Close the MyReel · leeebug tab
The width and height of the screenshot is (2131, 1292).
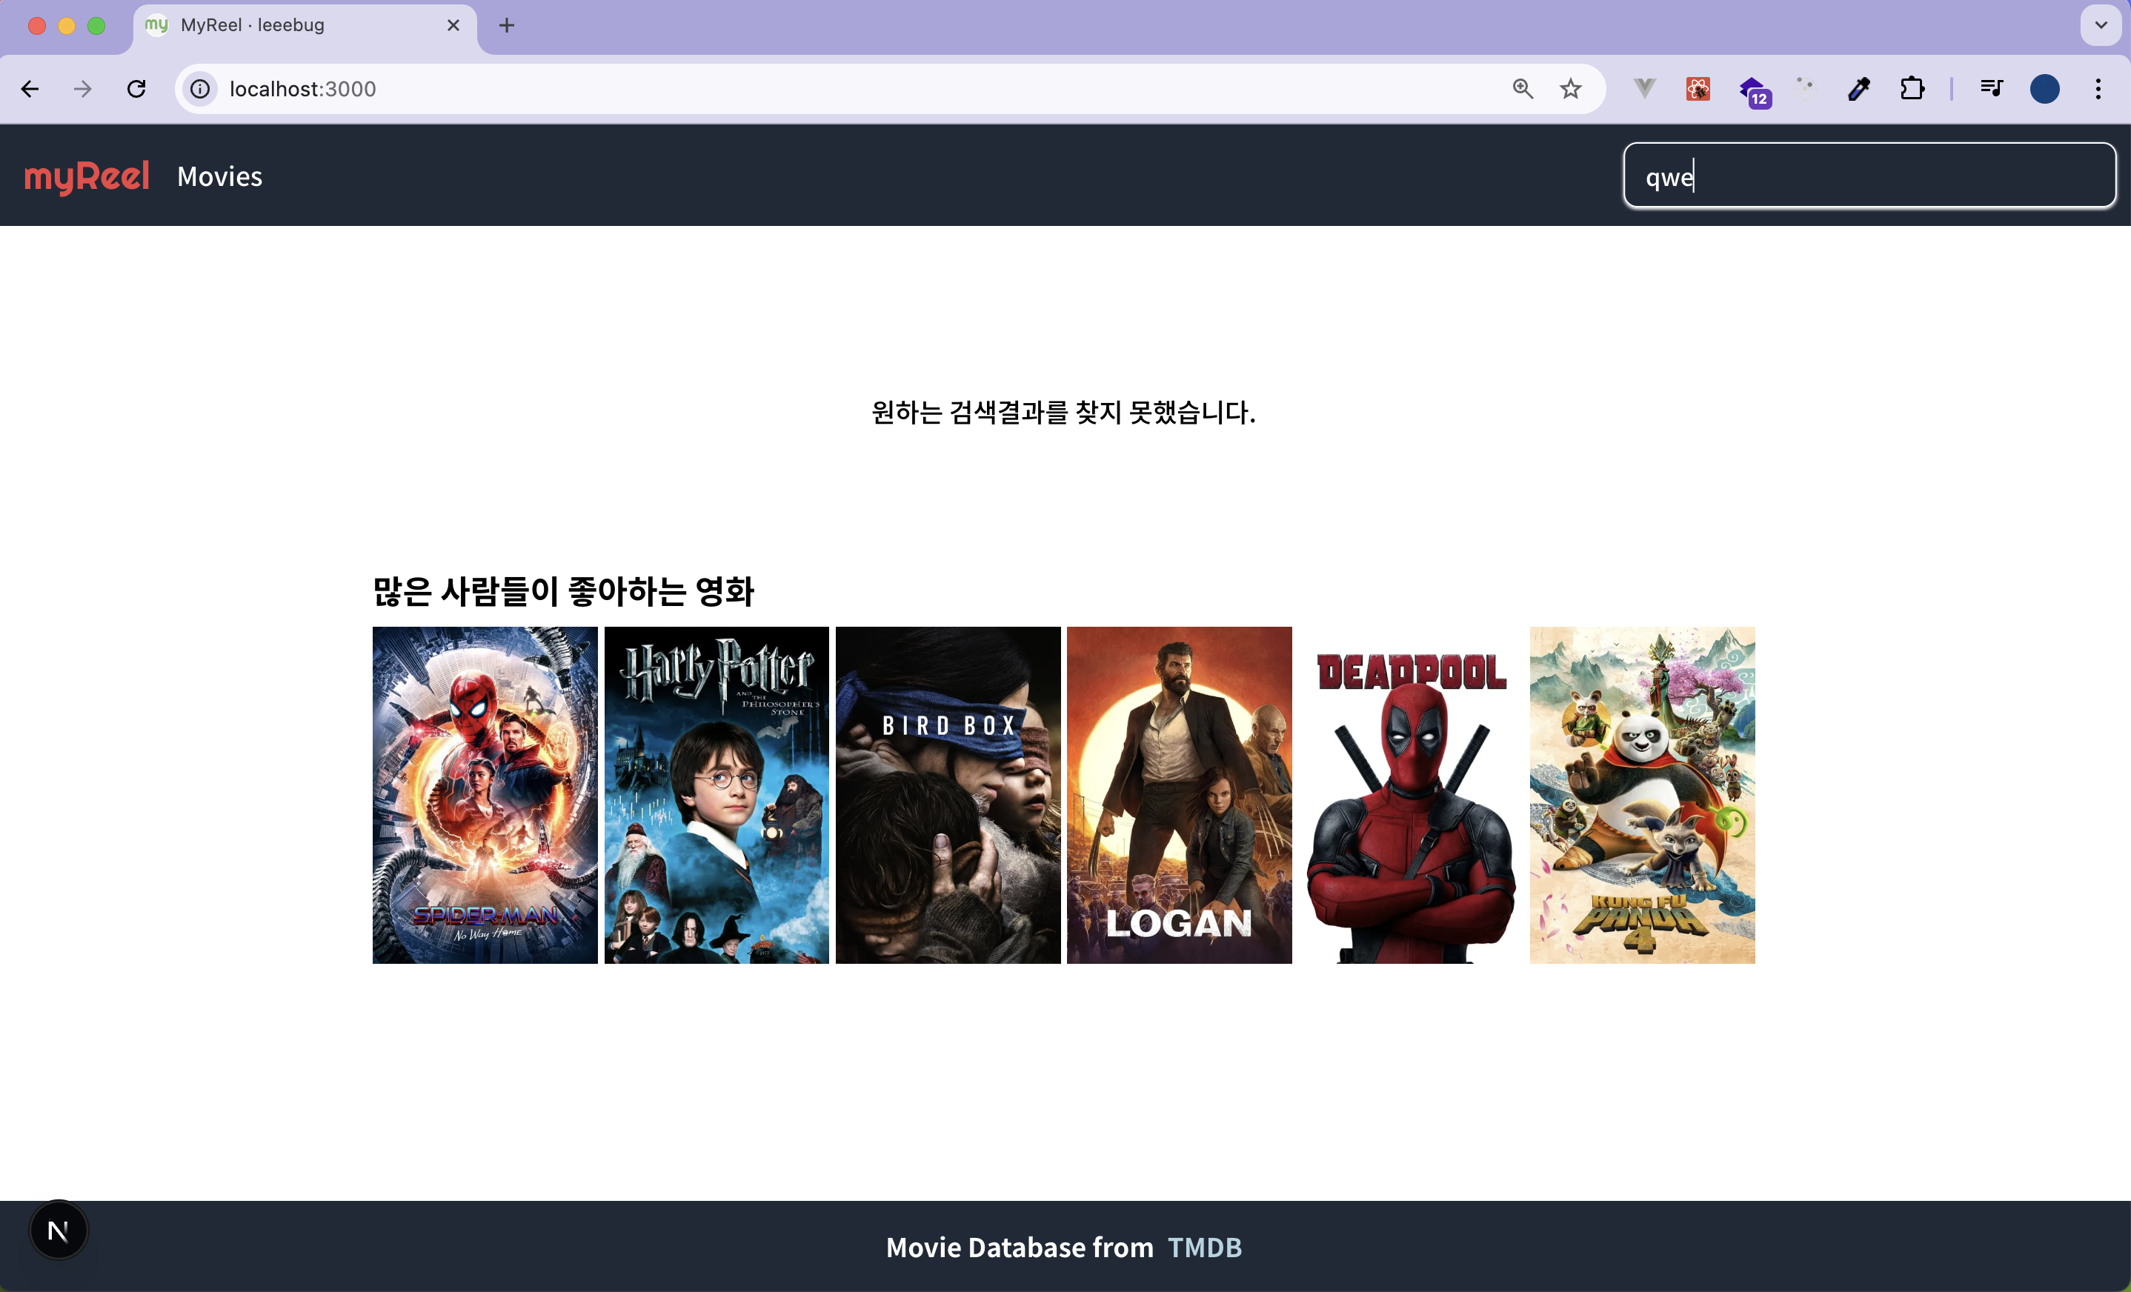pos(453,26)
